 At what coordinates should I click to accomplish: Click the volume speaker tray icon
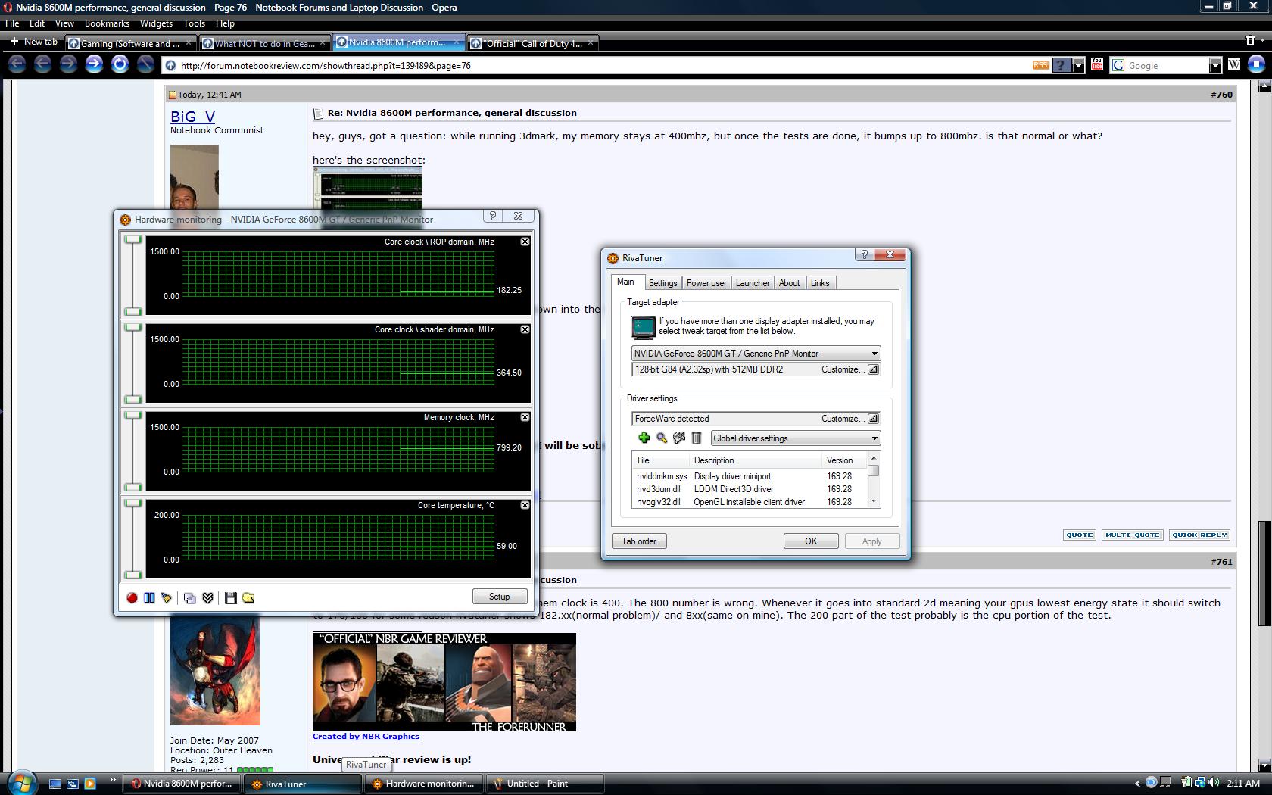pyautogui.click(x=1214, y=783)
